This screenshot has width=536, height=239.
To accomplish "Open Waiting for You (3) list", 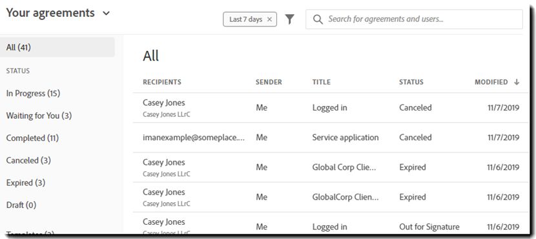I will tap(39, 116).
